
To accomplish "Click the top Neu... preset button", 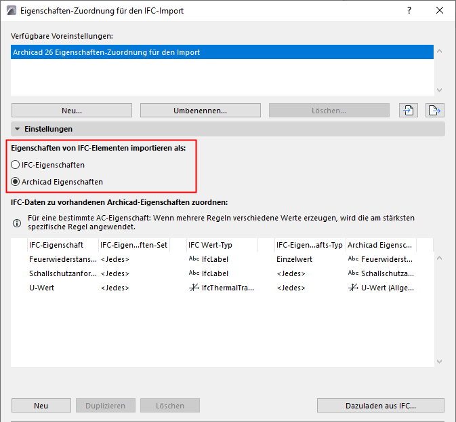I will (72, 111).
